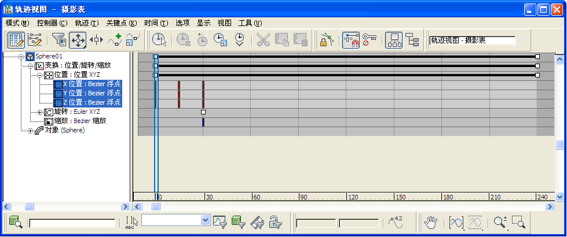Toggle Filter Animated Tracks icon
567x237 pixels.
pos(257,222)
